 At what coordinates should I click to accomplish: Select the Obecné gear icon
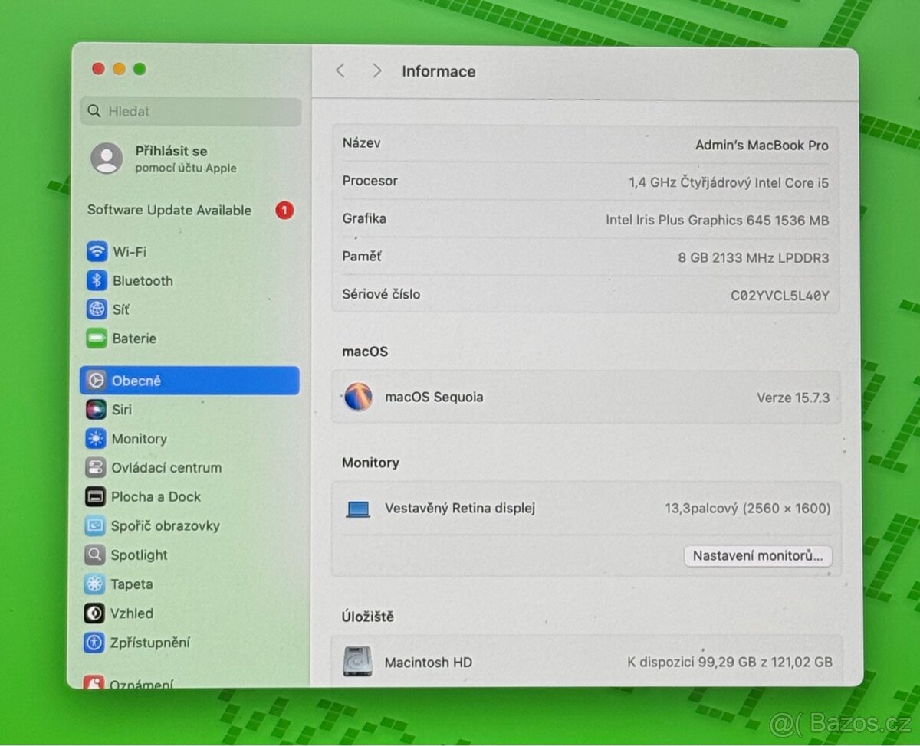96,381
